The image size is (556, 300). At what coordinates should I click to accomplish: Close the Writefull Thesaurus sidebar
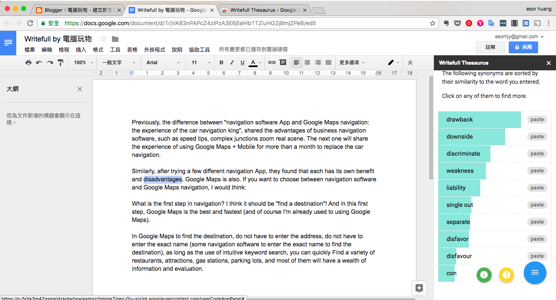(548, 63)
